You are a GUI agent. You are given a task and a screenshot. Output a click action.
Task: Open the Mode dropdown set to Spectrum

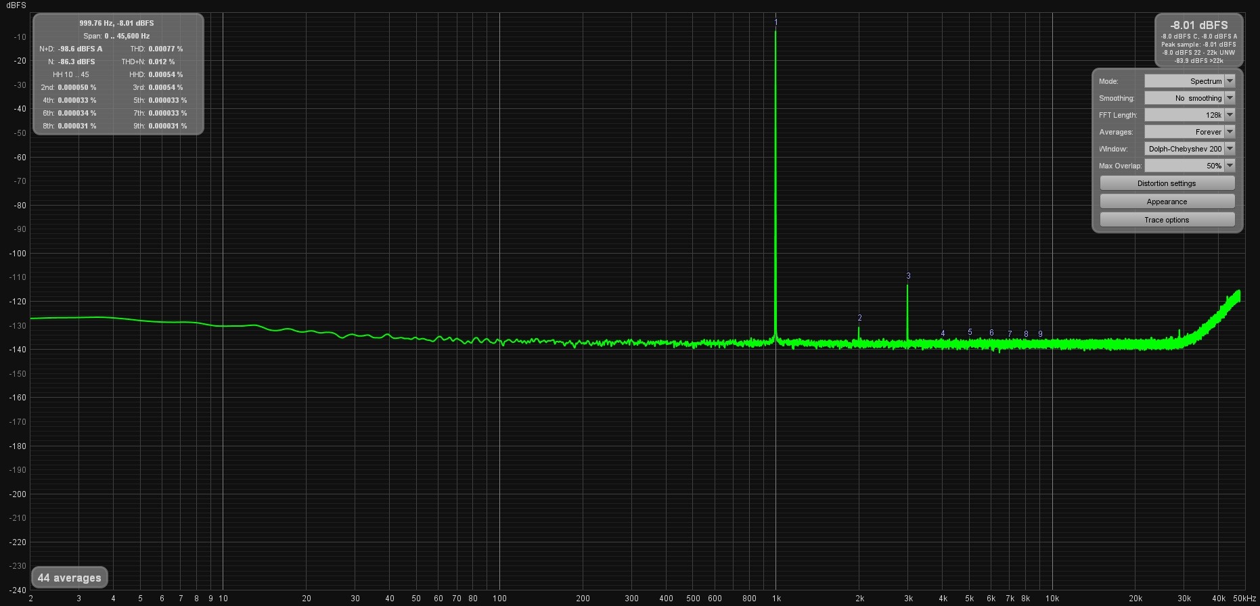pyautogui.click(x=1190, y=81)
